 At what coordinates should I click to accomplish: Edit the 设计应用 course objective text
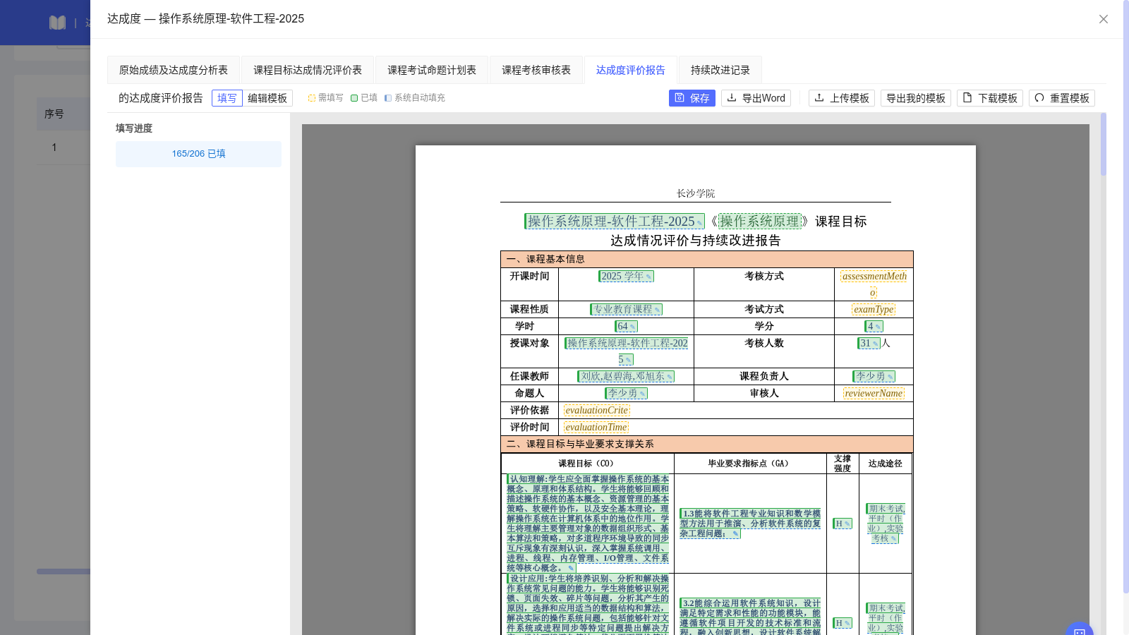(x=588, y=604)
